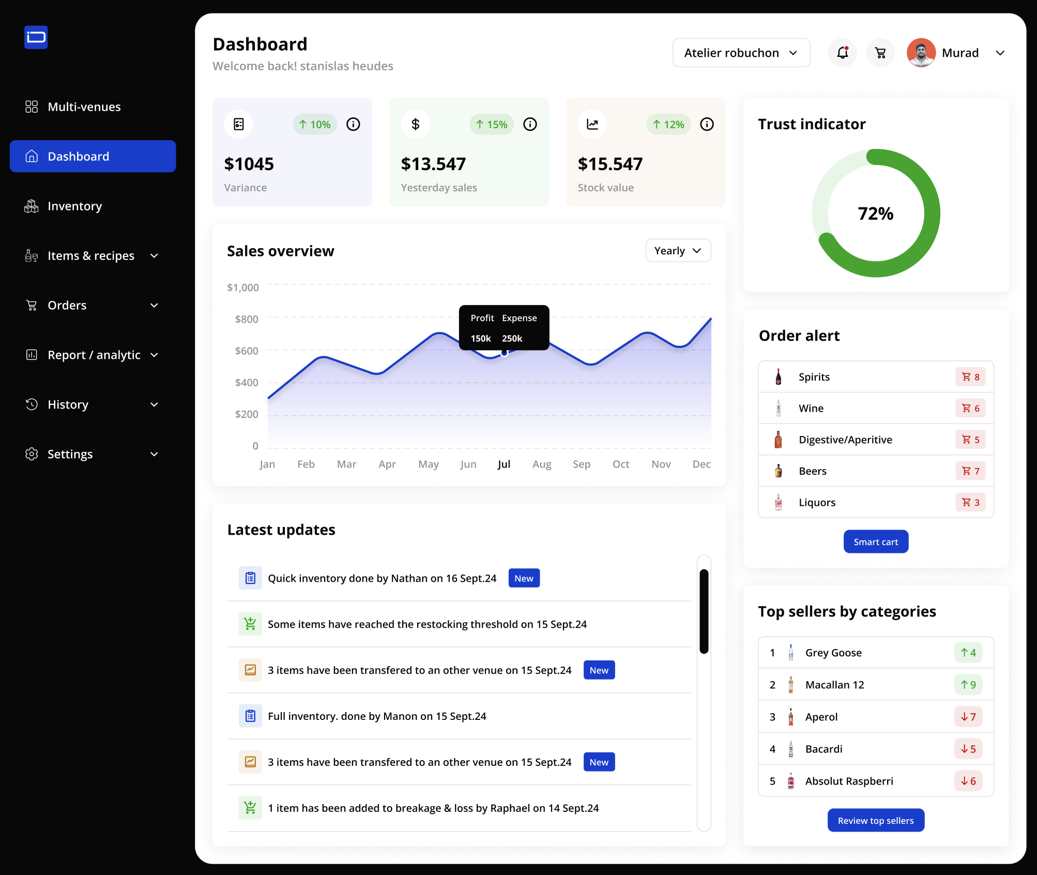Image resolution: width=1037 pixels, height=875 pixels.
Task: Open the Murad user profile menu chevron
Action: [x=1000, y=53]
